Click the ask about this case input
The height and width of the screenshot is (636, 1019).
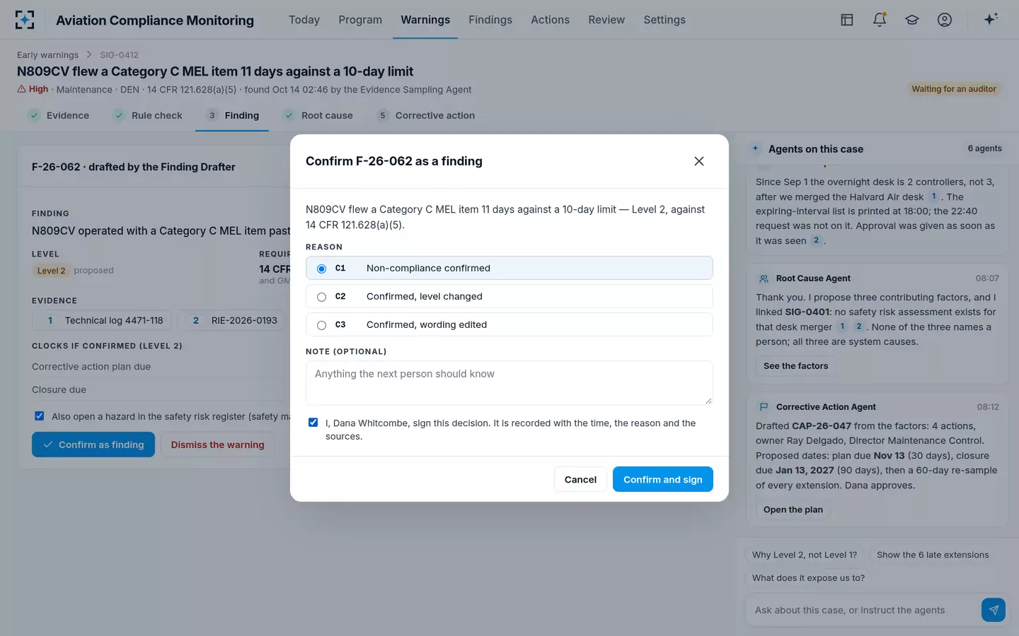(x=863, y=610)
